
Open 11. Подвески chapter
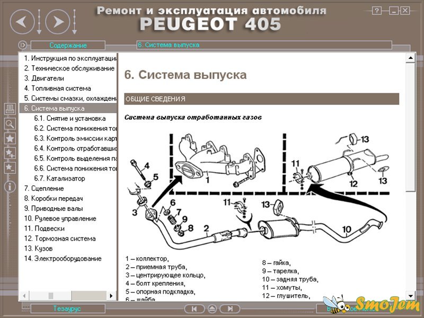click(x=45, y=228)
